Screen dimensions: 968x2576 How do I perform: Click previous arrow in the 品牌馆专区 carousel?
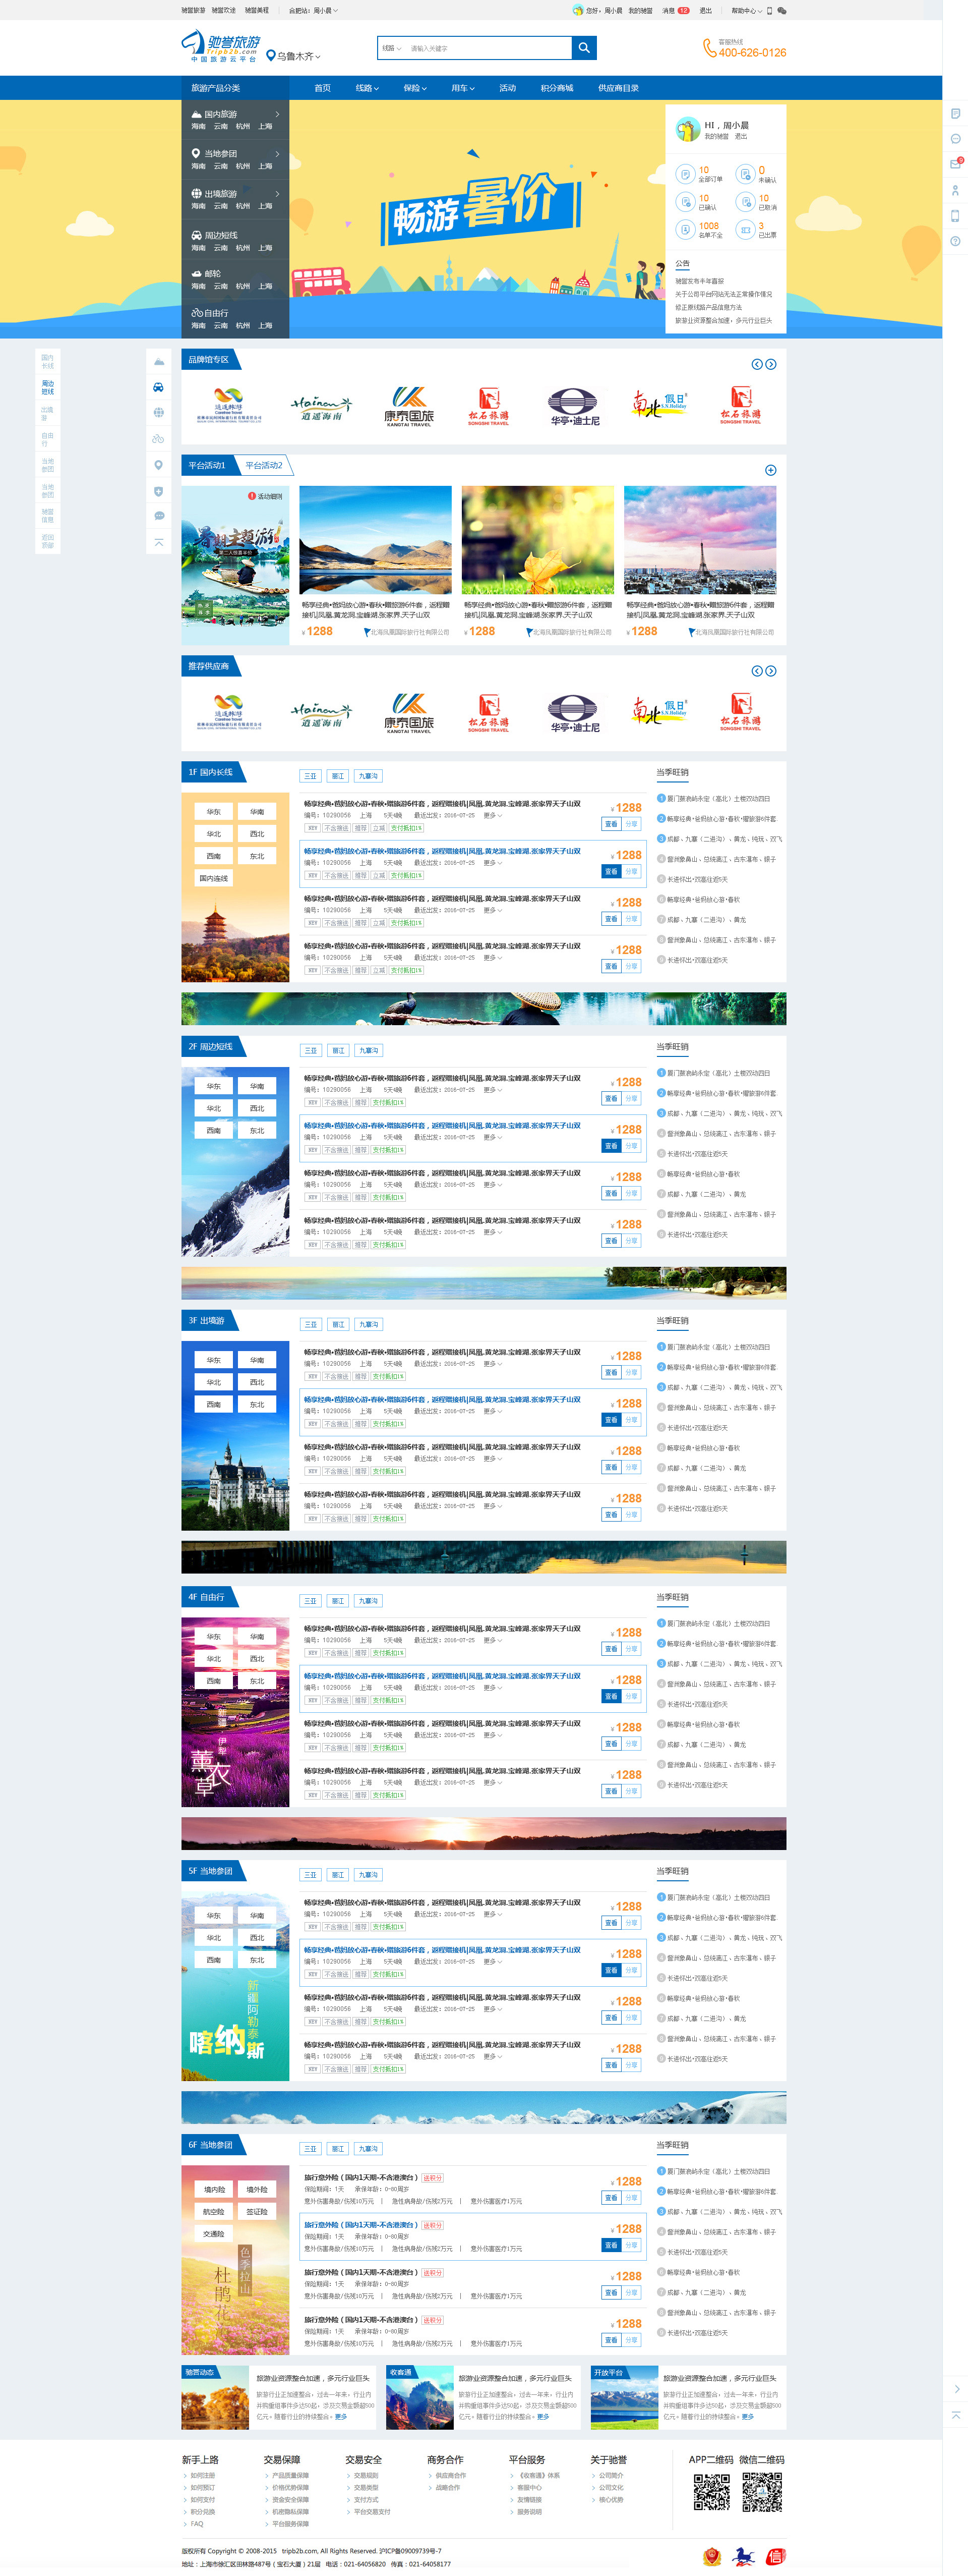coord(756,364)
